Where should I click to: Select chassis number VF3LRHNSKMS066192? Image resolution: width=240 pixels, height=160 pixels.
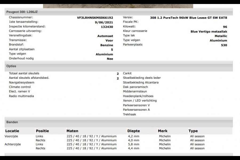pyautogui.click(x=95, y=18)
